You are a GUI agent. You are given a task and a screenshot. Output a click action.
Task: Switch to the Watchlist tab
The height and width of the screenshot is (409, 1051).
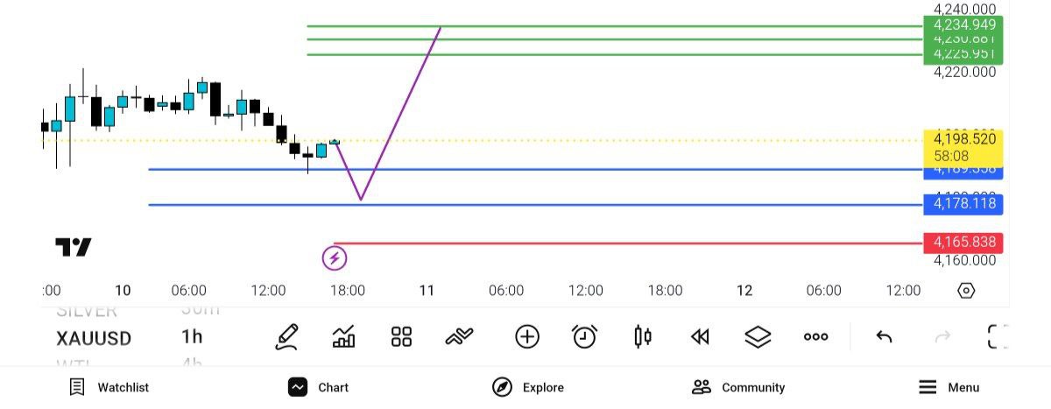tap(109, 387)
